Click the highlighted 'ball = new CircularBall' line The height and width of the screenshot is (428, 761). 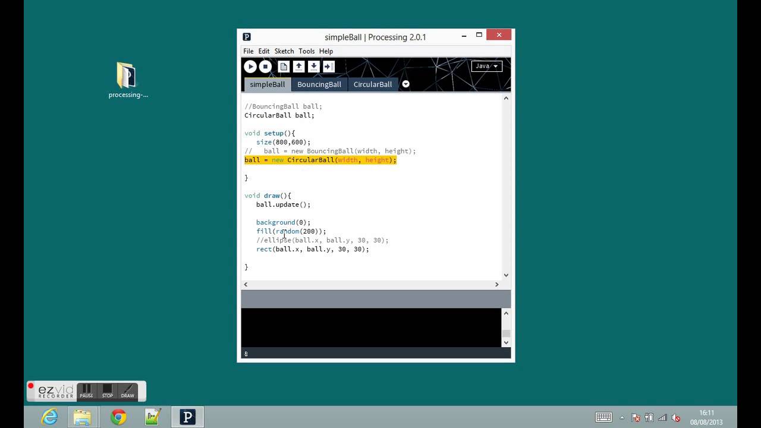pyautogui.click(x=320, y=160)
